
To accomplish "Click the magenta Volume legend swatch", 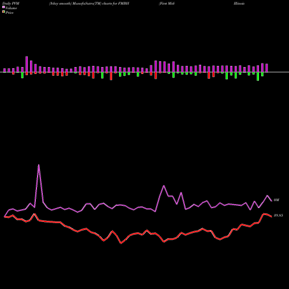I will coord(3,7).
